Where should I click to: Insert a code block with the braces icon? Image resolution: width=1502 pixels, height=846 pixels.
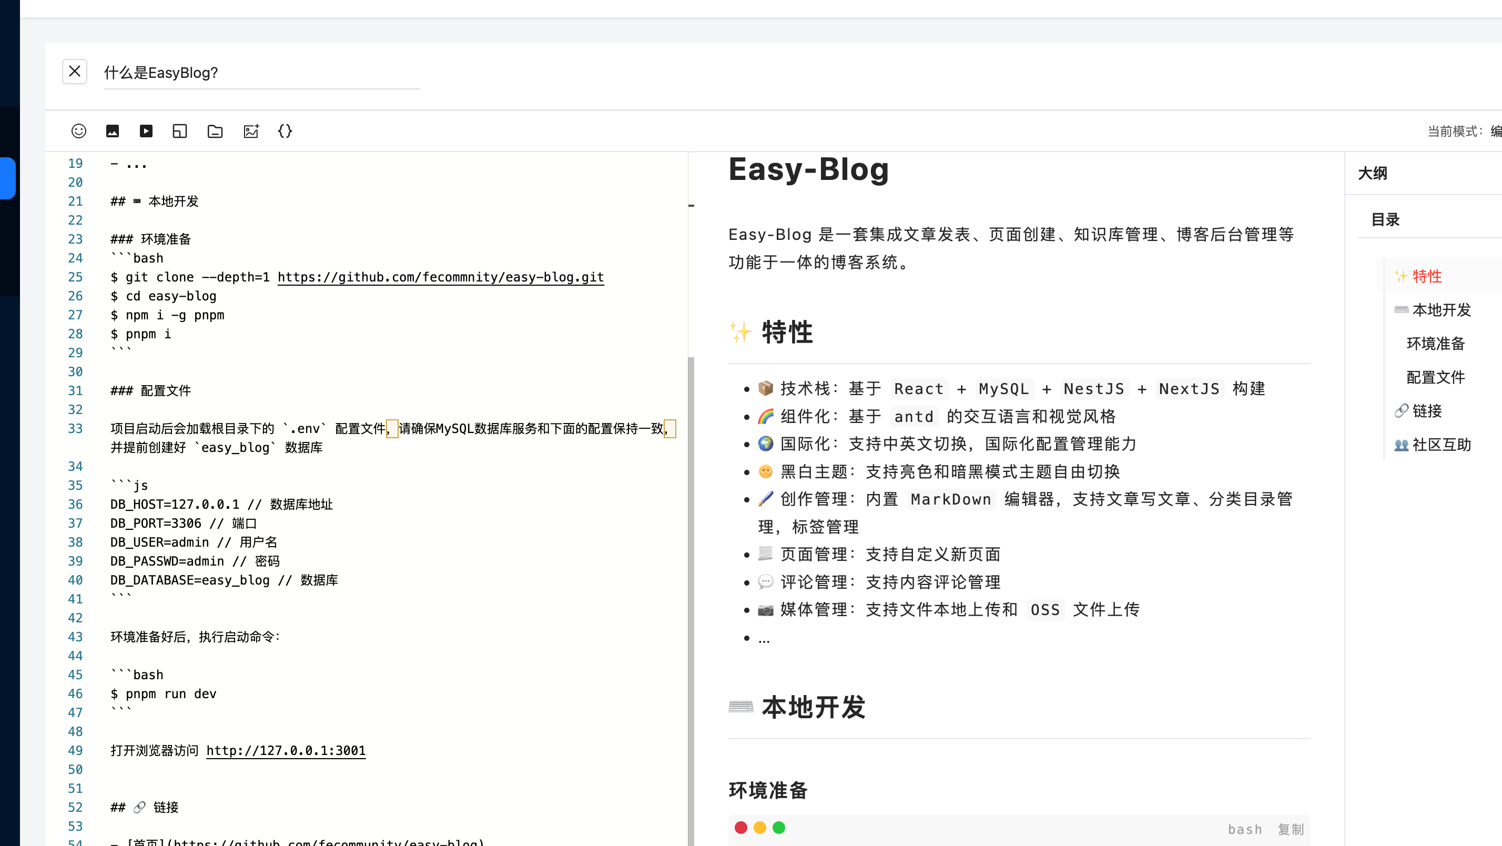tap(285, 130)
